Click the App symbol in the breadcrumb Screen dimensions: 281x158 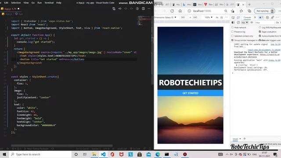19,14
